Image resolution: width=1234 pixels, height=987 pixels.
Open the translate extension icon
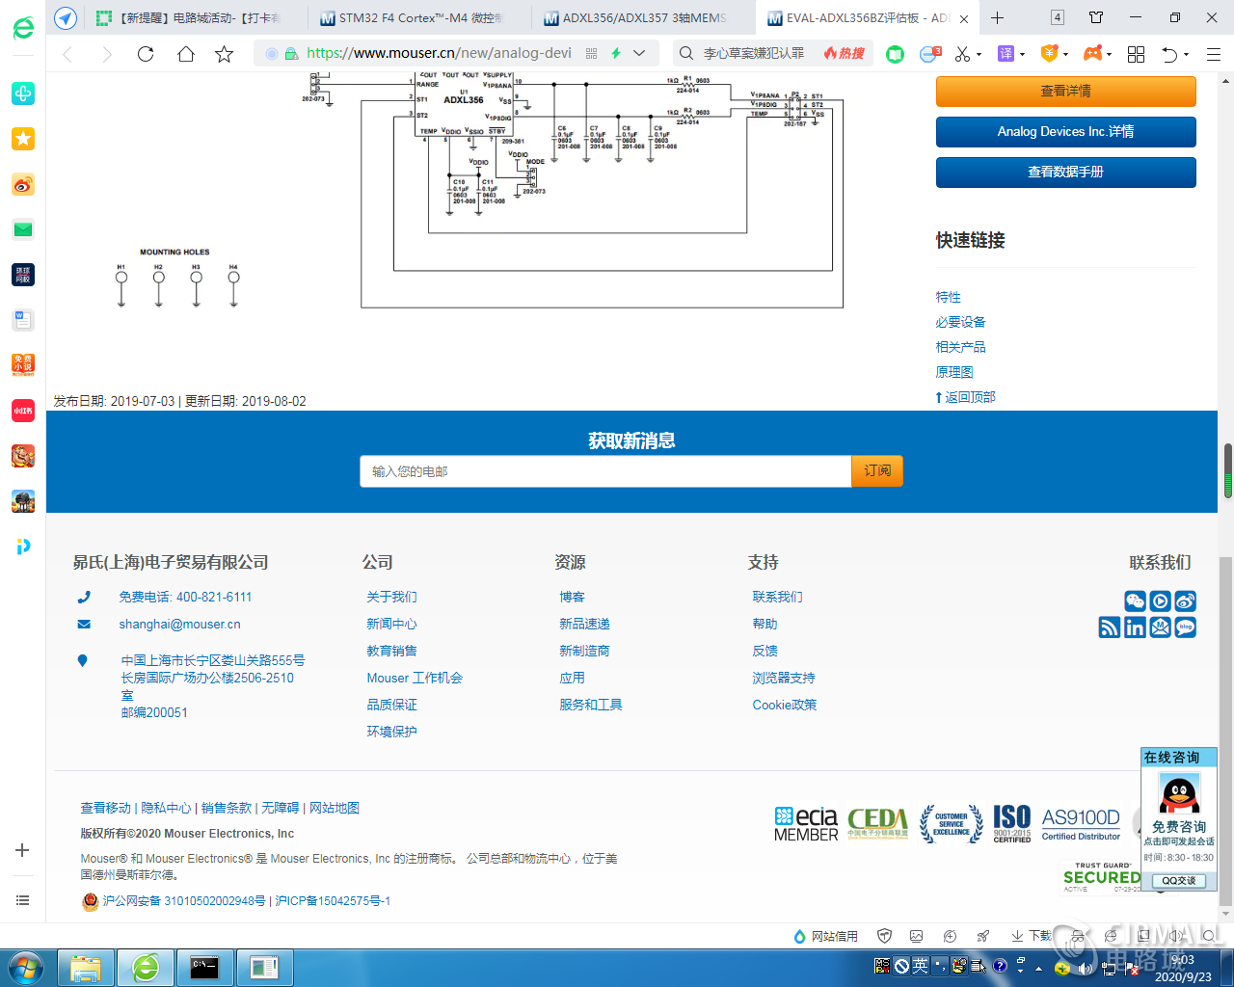[x=1006, y=54]
